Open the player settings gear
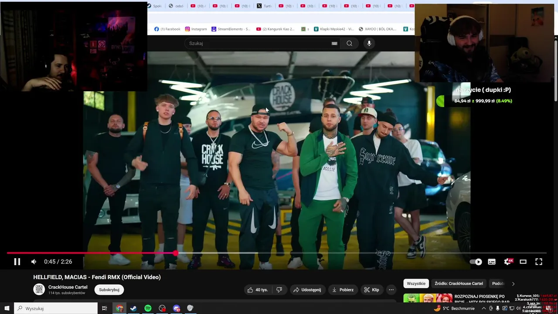Screen dimensions: 558x314 click(x=508, y=262)
